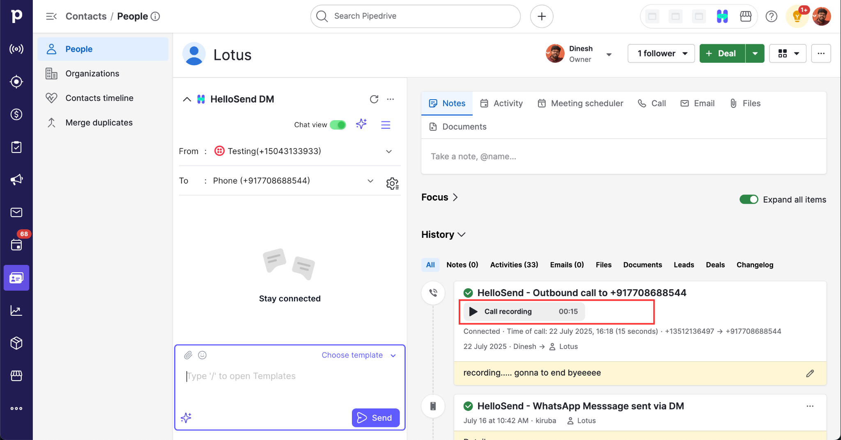This screenshot has width=841, height=440.
Task: Open the help question mark icon
Action: (x=772, y=16)
